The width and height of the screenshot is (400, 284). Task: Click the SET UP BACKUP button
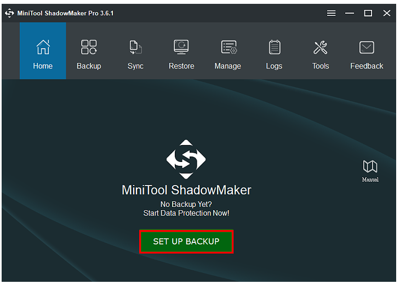click(186, 241)
